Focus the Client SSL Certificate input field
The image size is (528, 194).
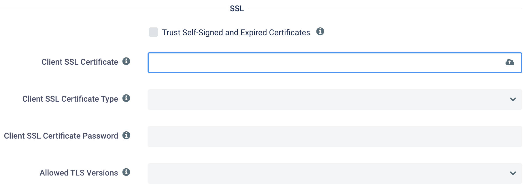[x=335, y=63]
